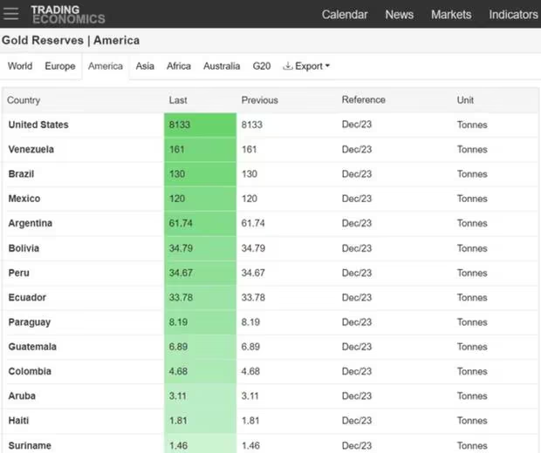
Task: Open the hamburger menu icon
Action: click(x=11, y=14)
